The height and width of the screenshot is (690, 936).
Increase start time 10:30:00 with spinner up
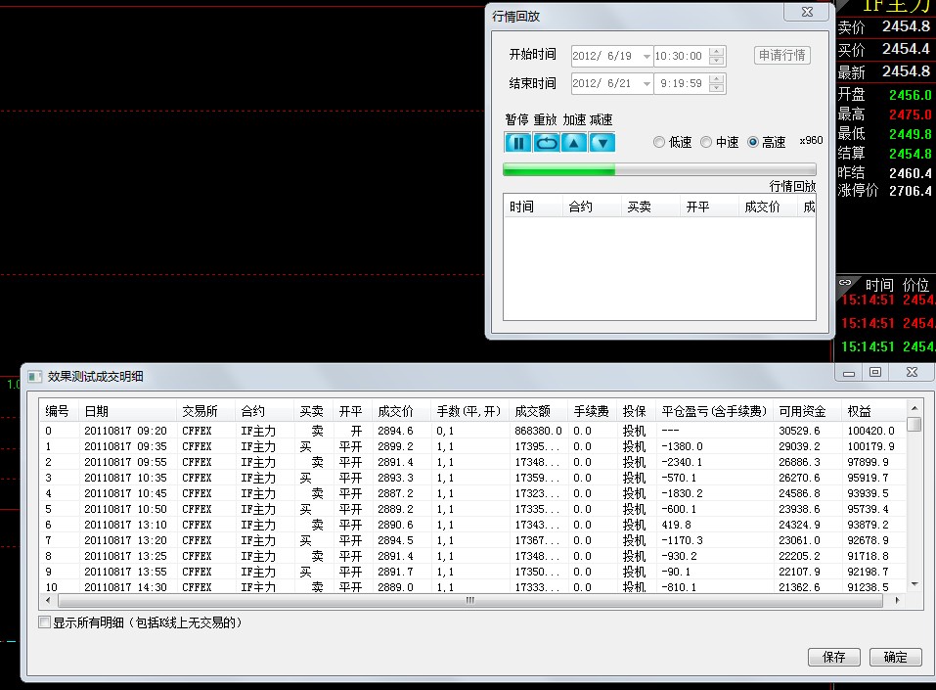pyautogui.click(x=718, y=52)
